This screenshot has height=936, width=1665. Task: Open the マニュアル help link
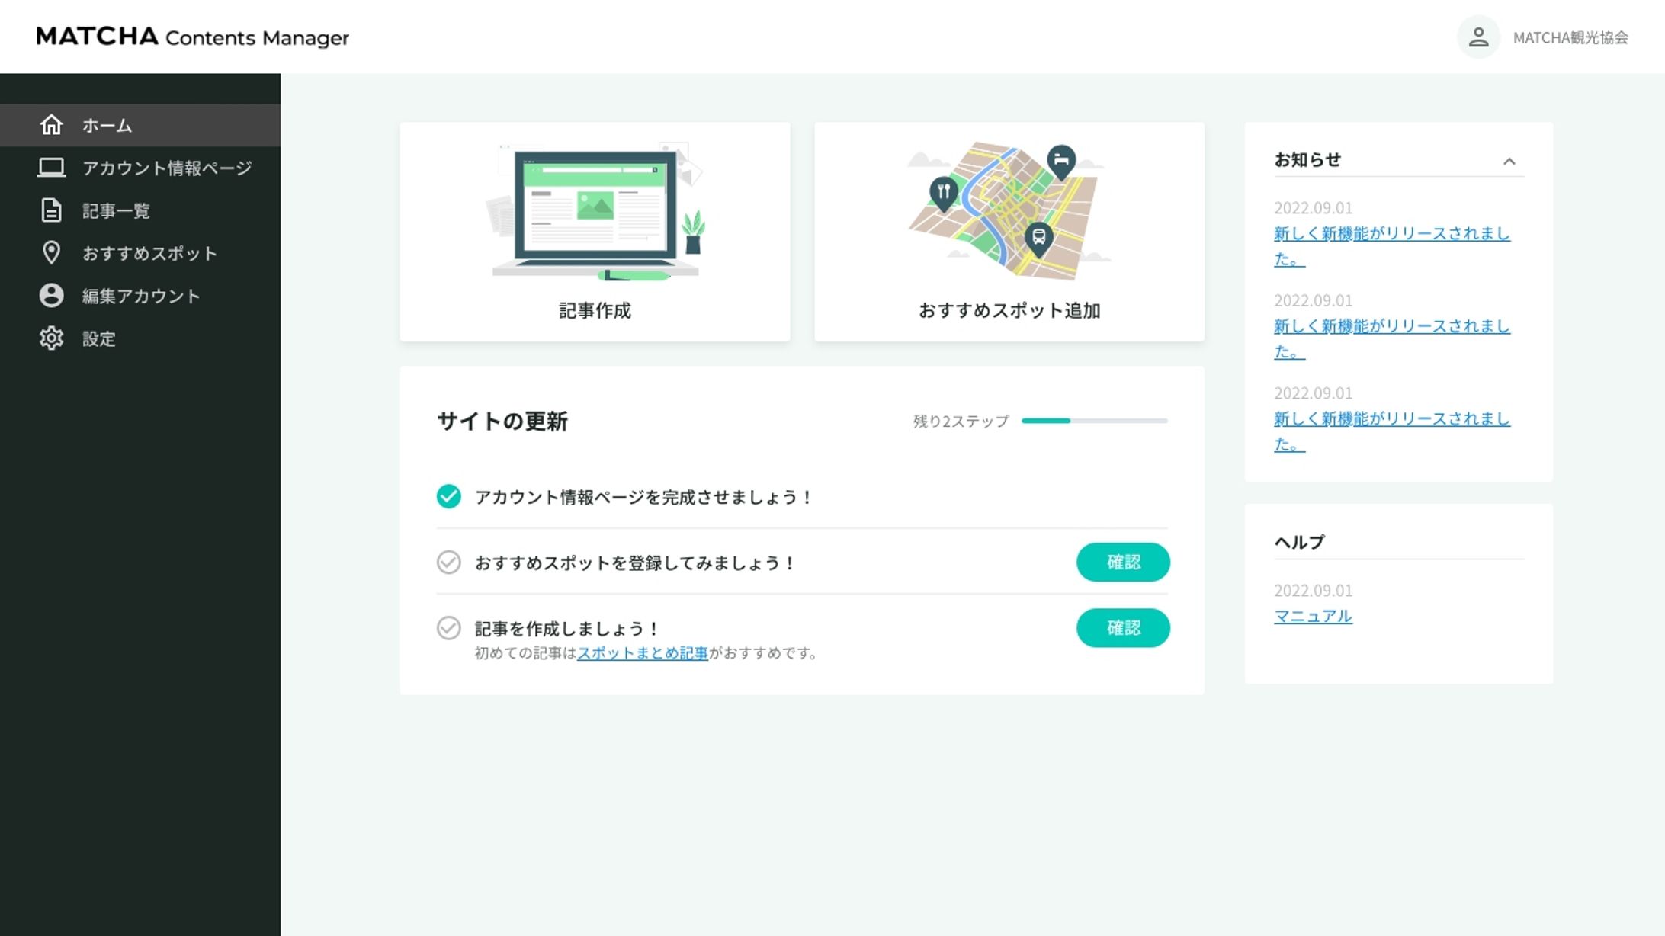point(1313,616)
